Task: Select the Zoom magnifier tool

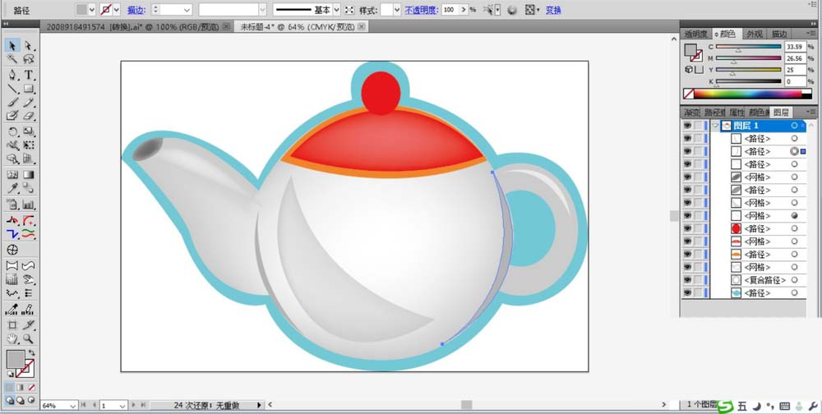Action: pos(29,339)
